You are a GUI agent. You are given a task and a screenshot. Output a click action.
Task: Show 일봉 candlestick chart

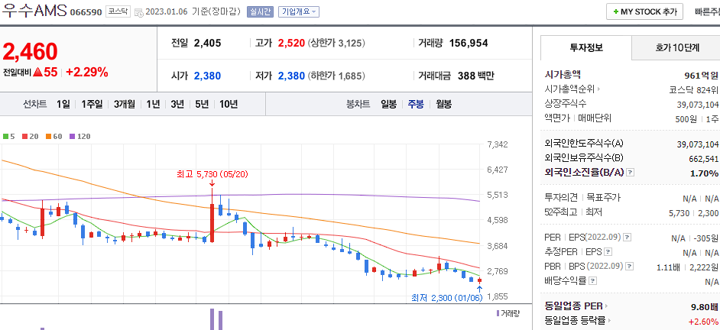(388, 104)
